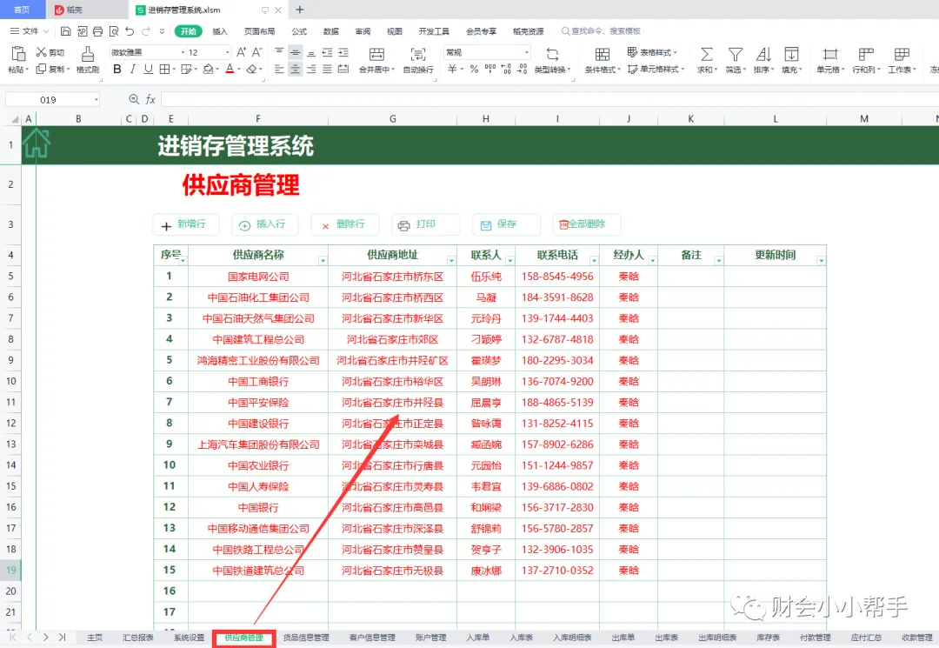
Task: Switch to the 页面布局 ribbon tab
Action: pos(259,31)
